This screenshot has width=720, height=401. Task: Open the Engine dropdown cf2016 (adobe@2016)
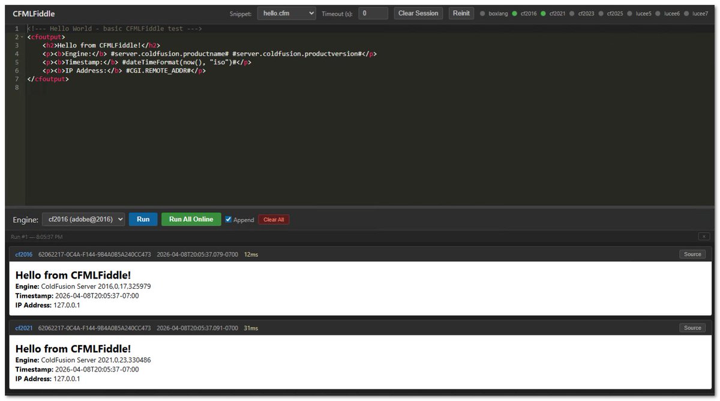click(83, 219)
